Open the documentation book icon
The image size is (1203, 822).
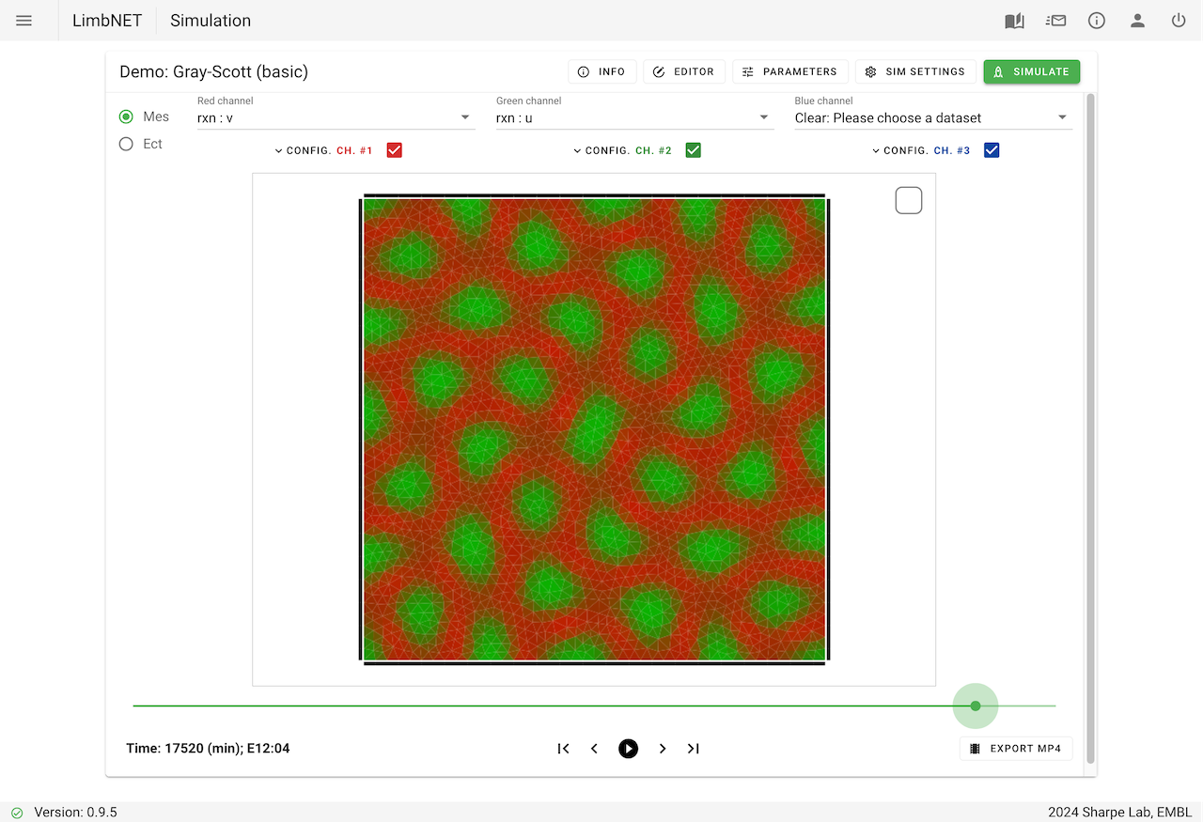coord(1014,21)
